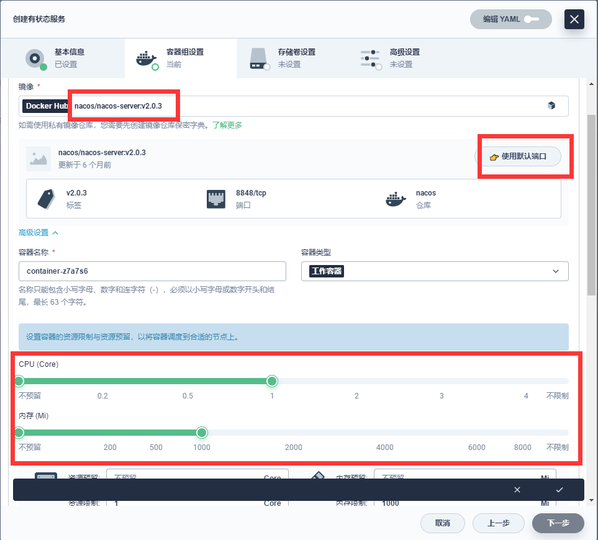Click the 使用默认端口 button

coord(518,156)
